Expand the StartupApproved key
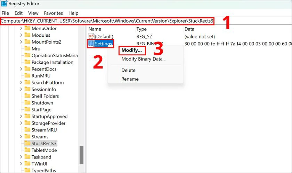 click(x=21, y=116)
